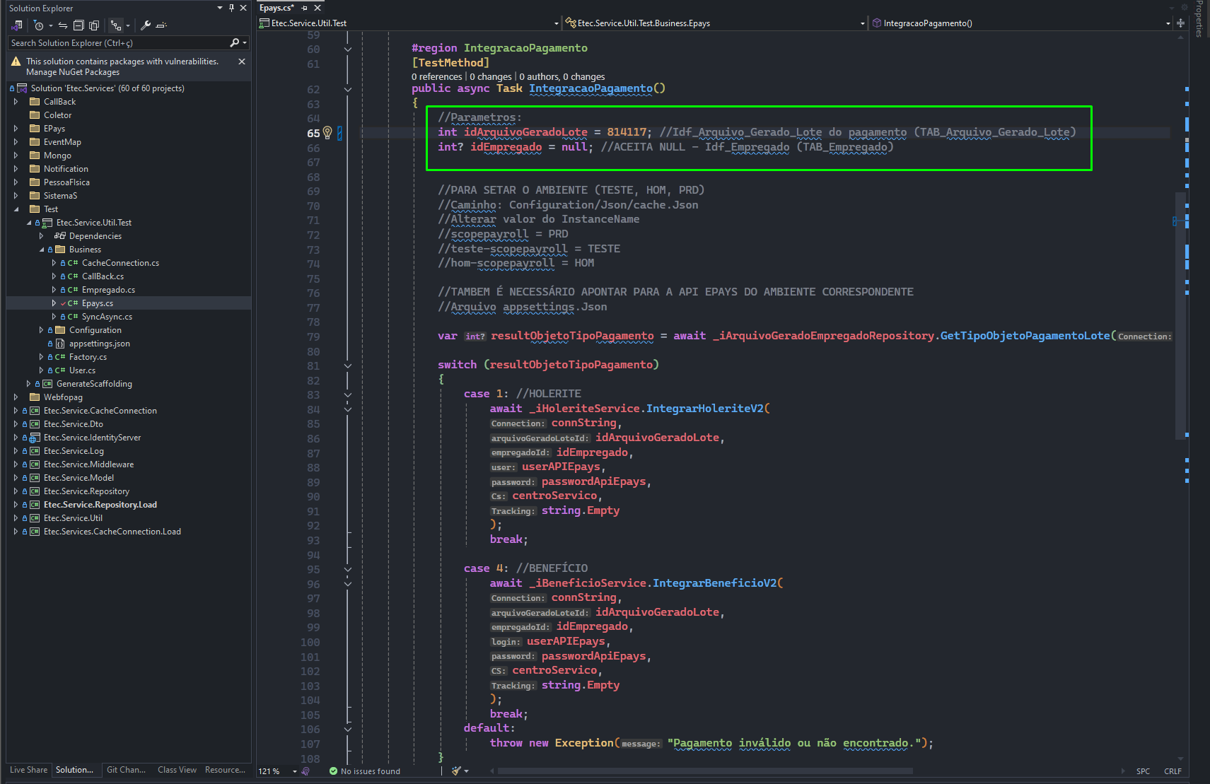Click the Preview Selected Items icon
The height and width of the screenshot is (784, 1210).
click(161, 25)
